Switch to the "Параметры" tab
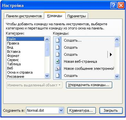The width and height of the screenshot is (126, 120). click(77, 16)
